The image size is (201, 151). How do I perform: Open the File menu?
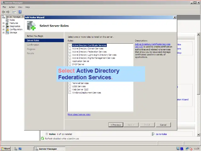[4, 7]
